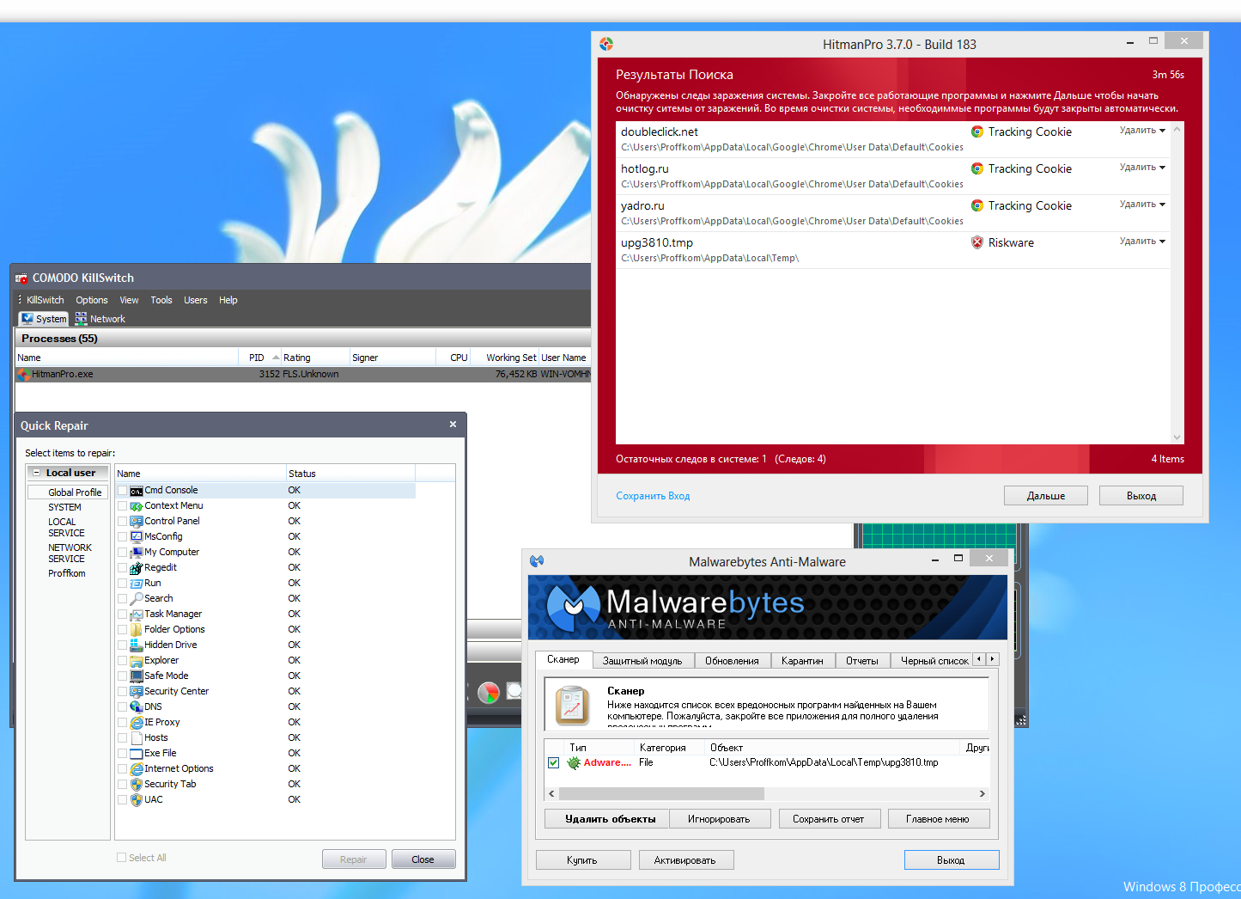Click Chrome icon beside doubleclick.net Tracking Cookie
The width and height of the screenshot is (1241, 899).
pos(977,131)
